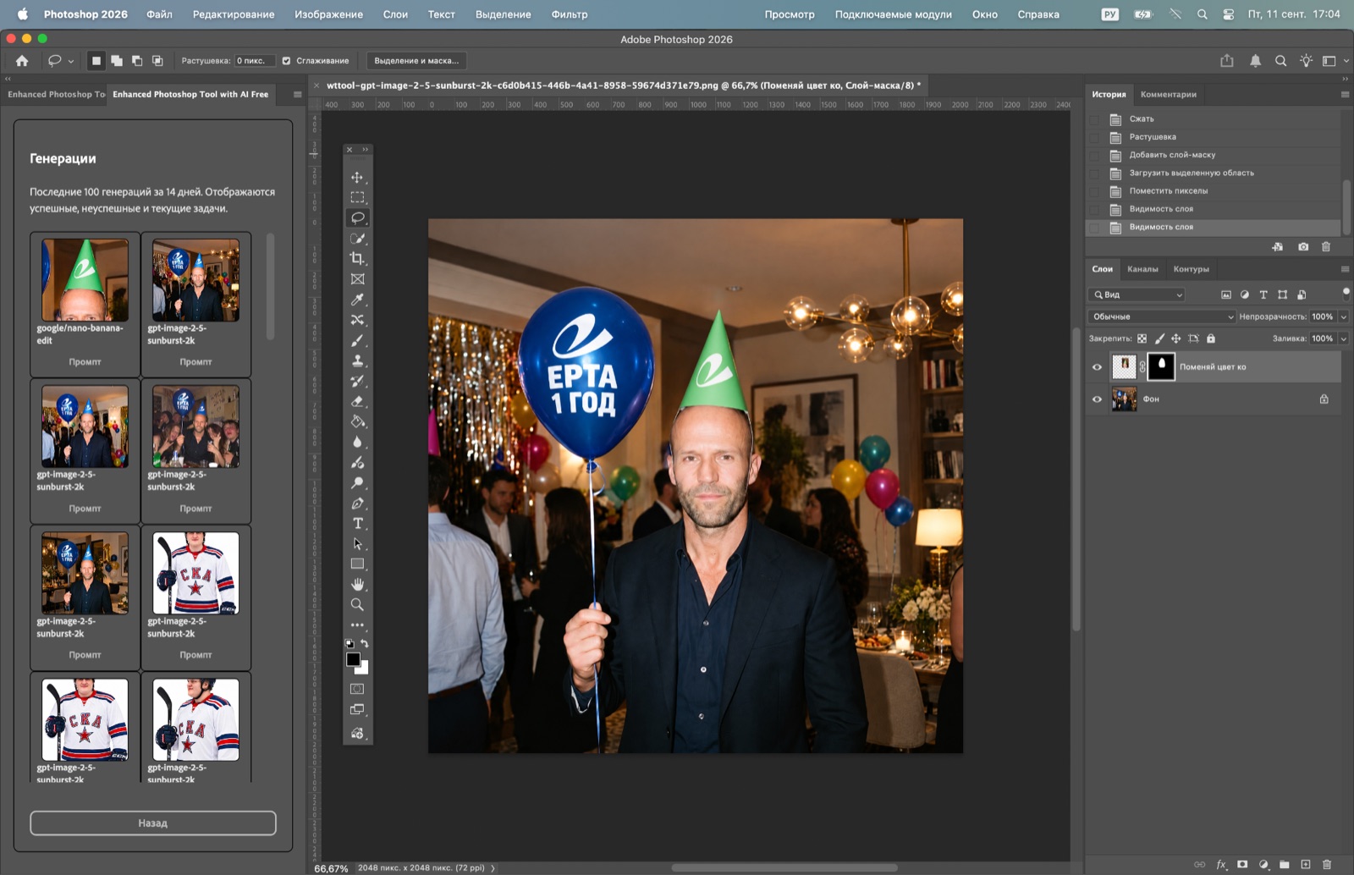Image resolution: width=1354 pixels, height=875 pixels.
Task: Toggle lock all for layer
Action: coord(1211,338)
